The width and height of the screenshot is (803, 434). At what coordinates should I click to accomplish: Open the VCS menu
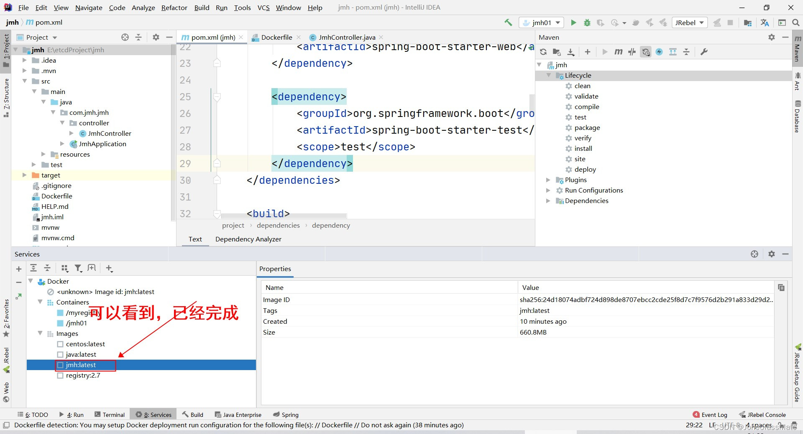pos(263,8)
